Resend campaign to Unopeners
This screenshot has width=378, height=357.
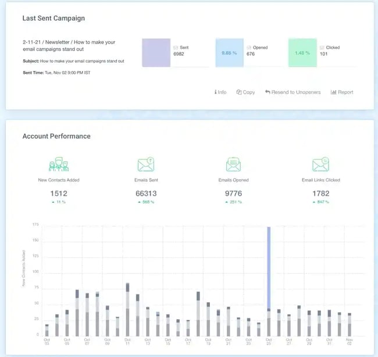pos(293,92)
